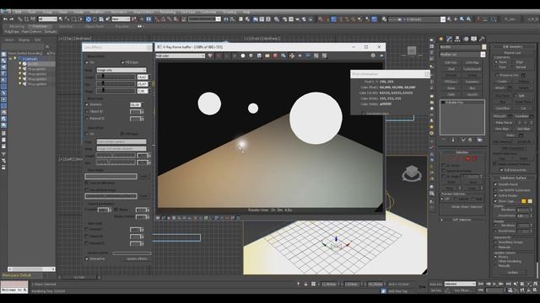Select the Polygon sub-object level icon
Screen dimensions: 540x303
coord(467,158)
